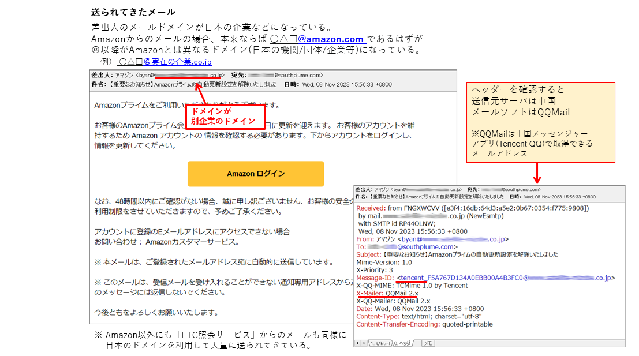
Task: Click the 'Amazonカスタマーサービス。' text
Action: click(192, 242)
